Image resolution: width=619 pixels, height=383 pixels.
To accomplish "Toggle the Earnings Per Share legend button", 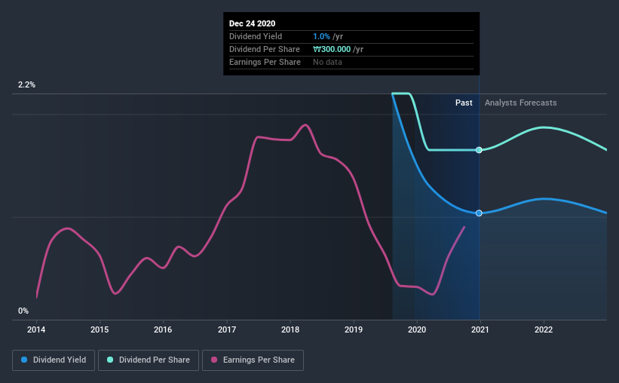I will (253, 360).
